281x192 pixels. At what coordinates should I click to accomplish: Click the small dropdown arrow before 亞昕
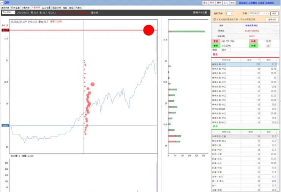[x=2, y=3]
